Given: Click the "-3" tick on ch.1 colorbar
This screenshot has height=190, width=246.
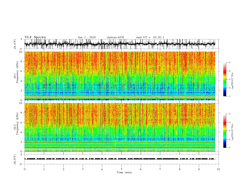Looking at the screenshot, I should tap(229, 62).
